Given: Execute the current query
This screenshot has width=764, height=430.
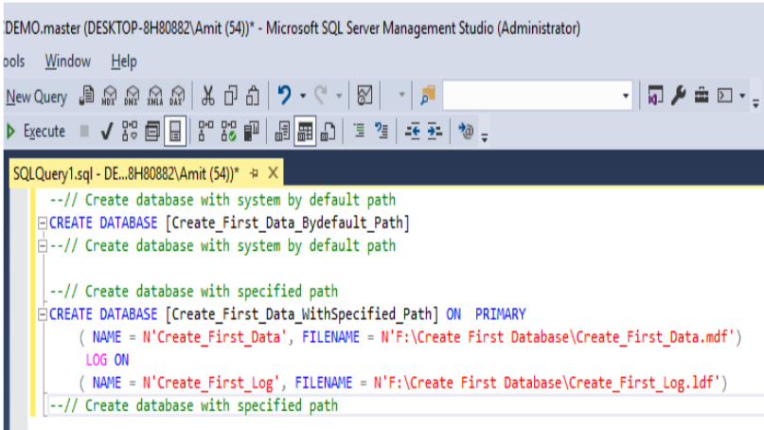Looking at the screenshot, I should coord(37,131).
